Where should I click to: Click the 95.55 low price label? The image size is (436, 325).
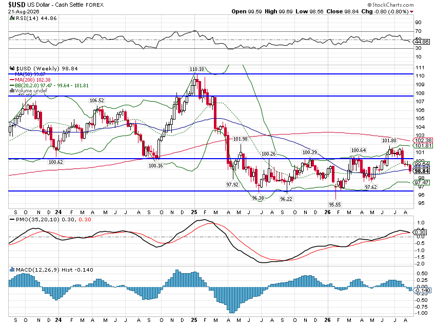pos(335,204)
